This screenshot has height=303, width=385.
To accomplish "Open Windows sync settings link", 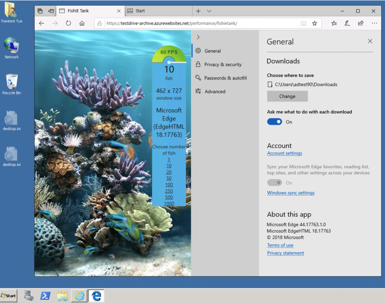I will coord(291,193).
